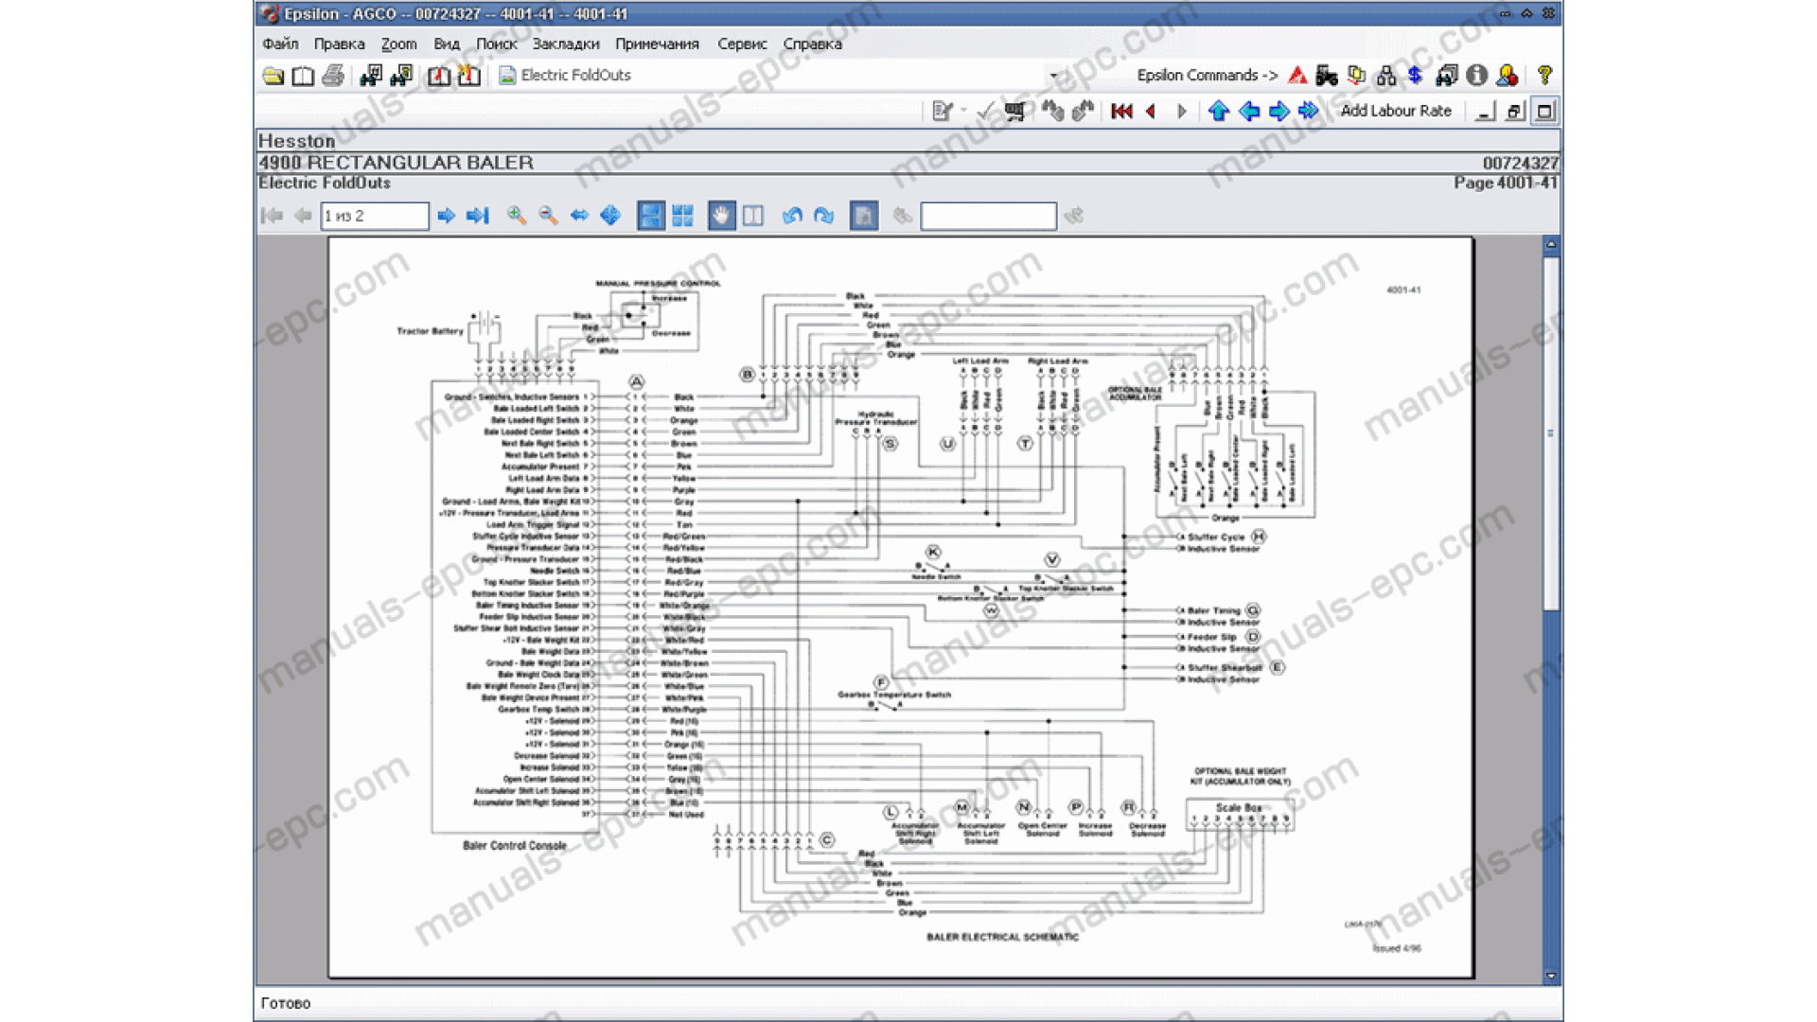Jump to last foldout page
Screen dimensions: 1817x1022
click(x=478, y=216)
